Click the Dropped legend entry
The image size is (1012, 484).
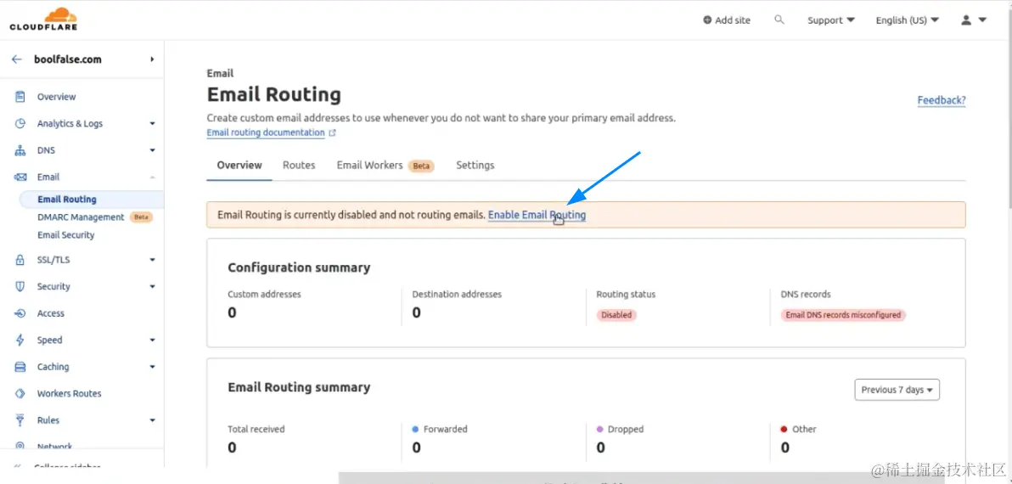[x=621, y=429]
